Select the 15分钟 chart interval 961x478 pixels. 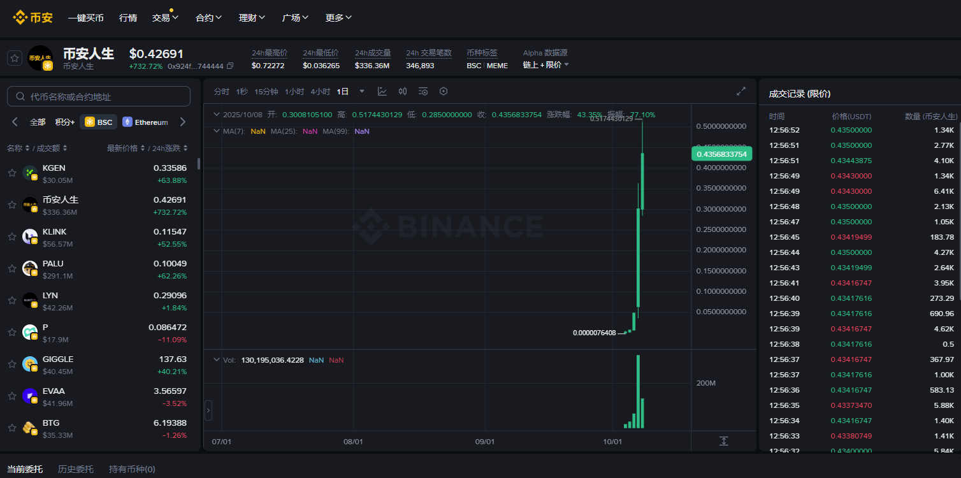[x=266, y=92]
